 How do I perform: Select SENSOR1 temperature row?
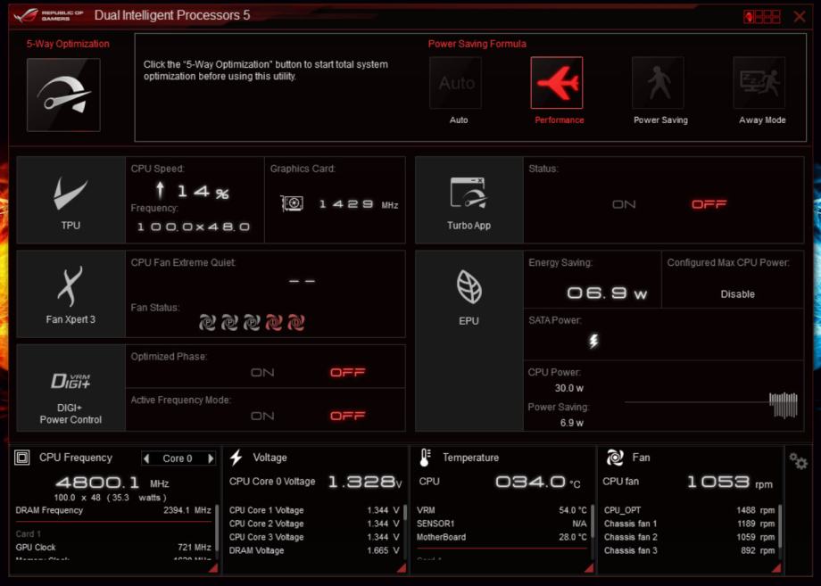(x=502, y=524)
